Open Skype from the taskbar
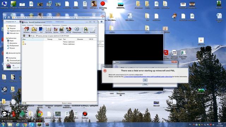This screenshot has width=226, height=127. pyautogui.click(x=32, y=125)
